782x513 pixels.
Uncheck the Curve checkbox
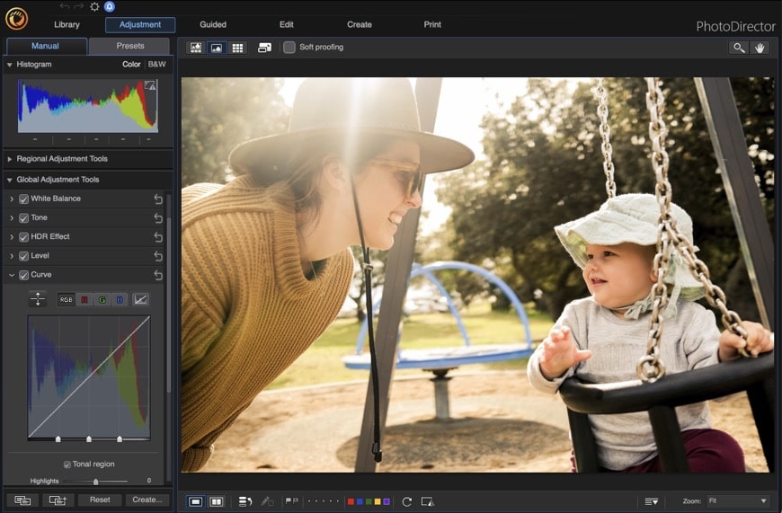(x=23, y=275)
